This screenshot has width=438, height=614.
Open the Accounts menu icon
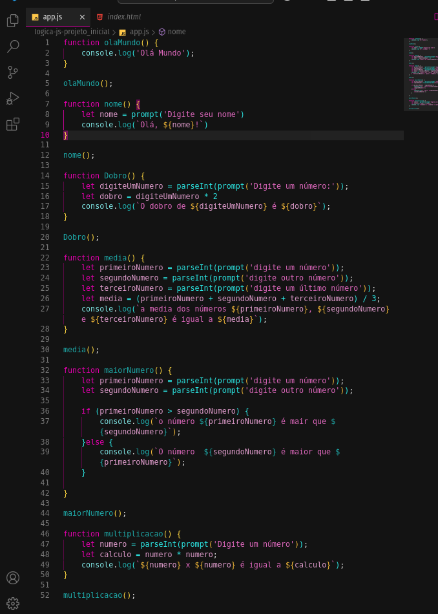[12, 578]
